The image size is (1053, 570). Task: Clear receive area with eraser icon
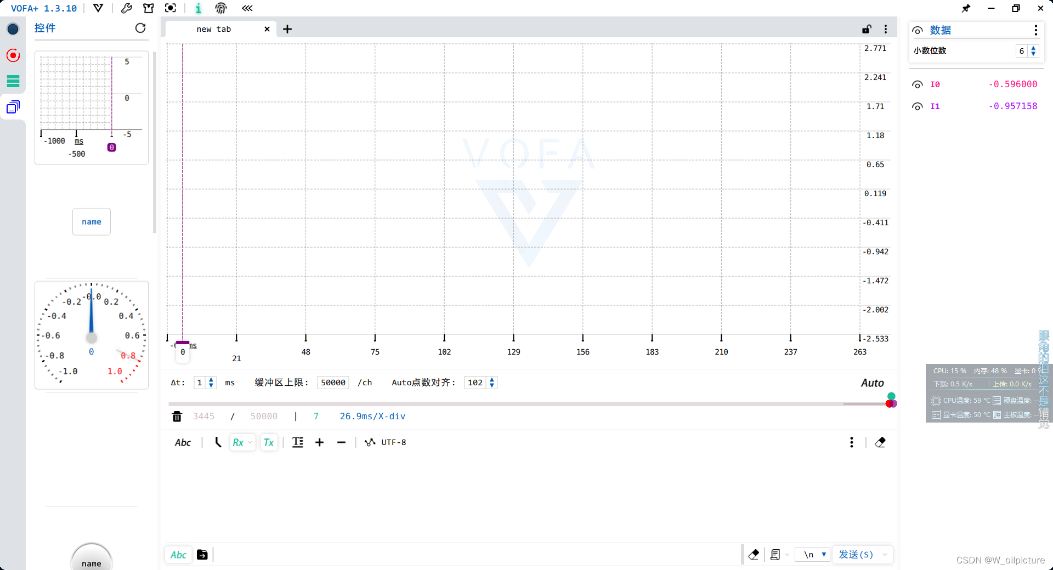[880, 442]
